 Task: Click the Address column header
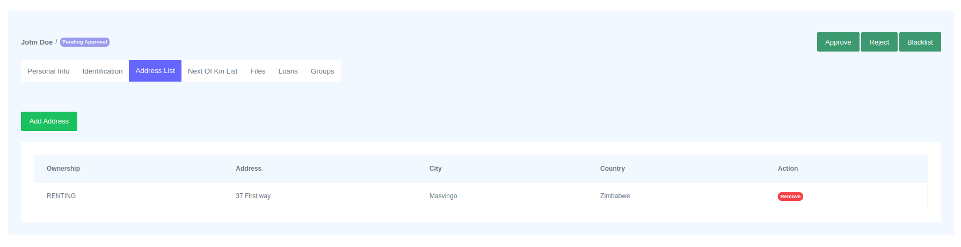click(249, 169)
